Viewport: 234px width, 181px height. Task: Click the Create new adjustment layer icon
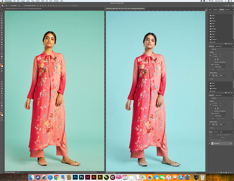(x=224, y=172)
